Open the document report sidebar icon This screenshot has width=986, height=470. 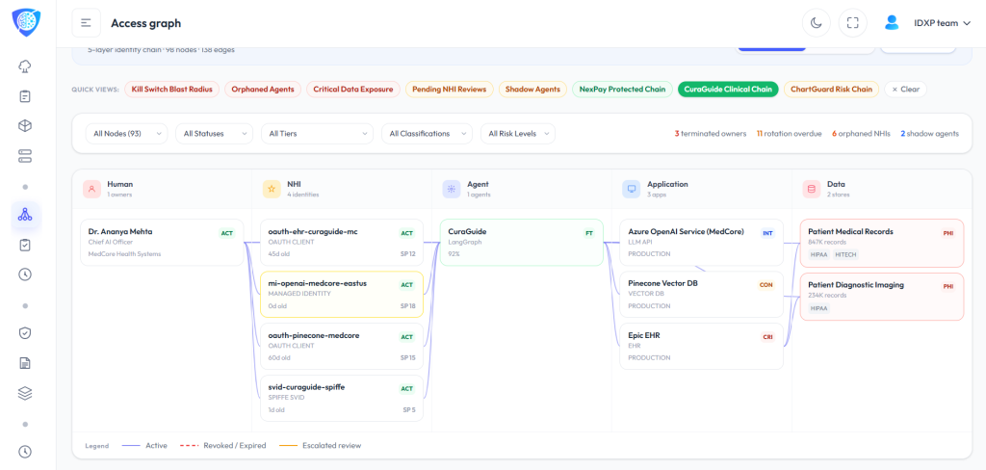[x=25, y=363]
